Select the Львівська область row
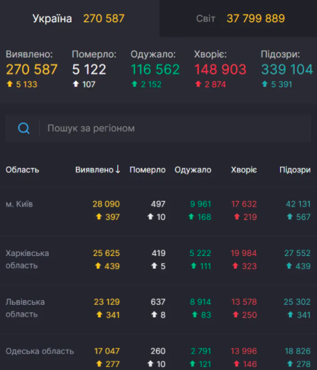Screen dimensions: 317x370 point(158,309)
